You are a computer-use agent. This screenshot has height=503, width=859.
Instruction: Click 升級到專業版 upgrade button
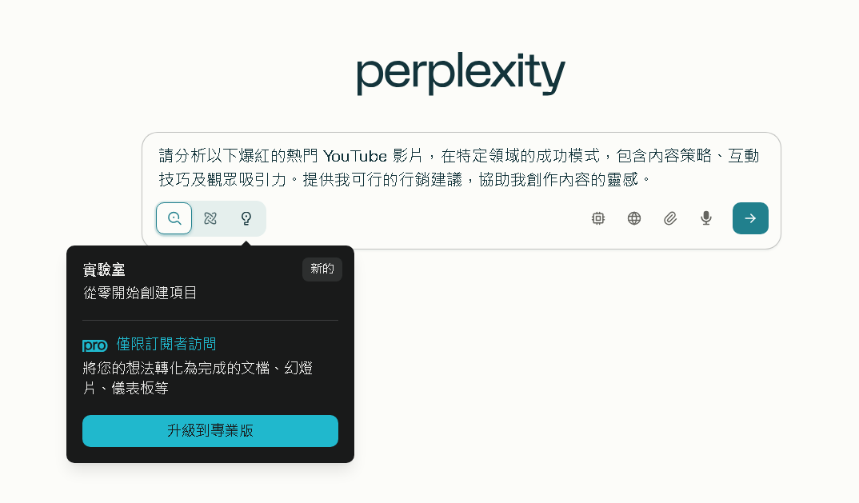coord(210,431)
